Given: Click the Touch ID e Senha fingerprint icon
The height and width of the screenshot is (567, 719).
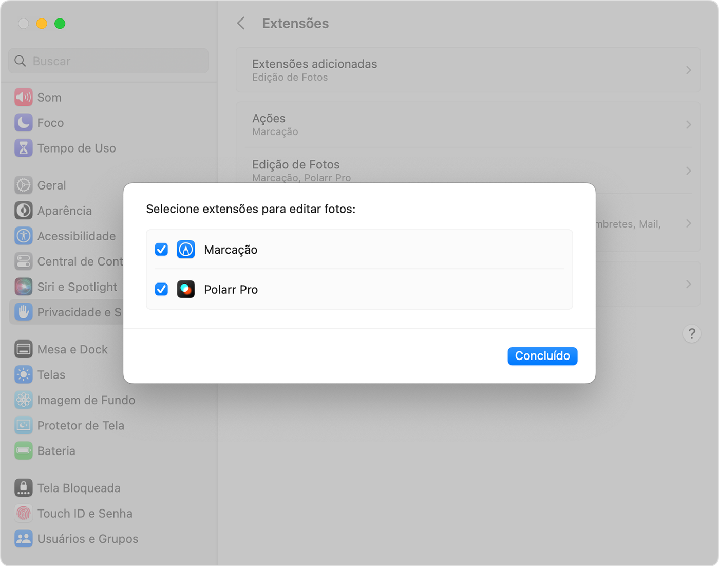Looking at the screenshot, I should (23, 513).
